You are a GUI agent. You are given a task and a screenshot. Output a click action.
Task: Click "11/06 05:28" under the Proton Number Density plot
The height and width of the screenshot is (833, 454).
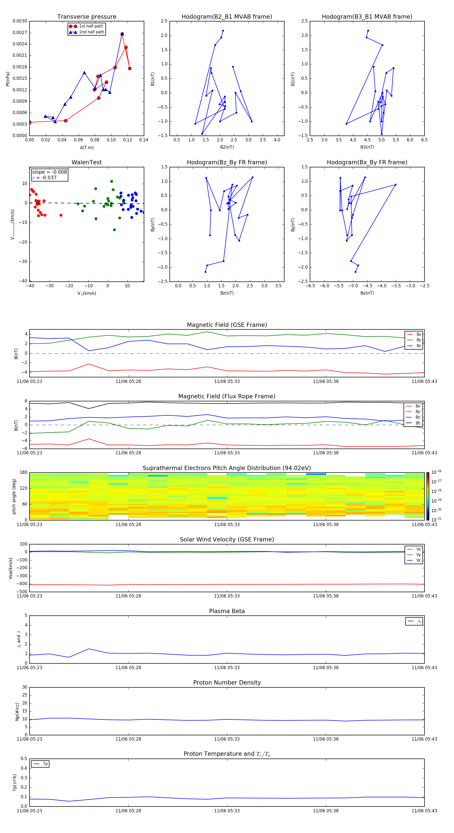(128, 739)
